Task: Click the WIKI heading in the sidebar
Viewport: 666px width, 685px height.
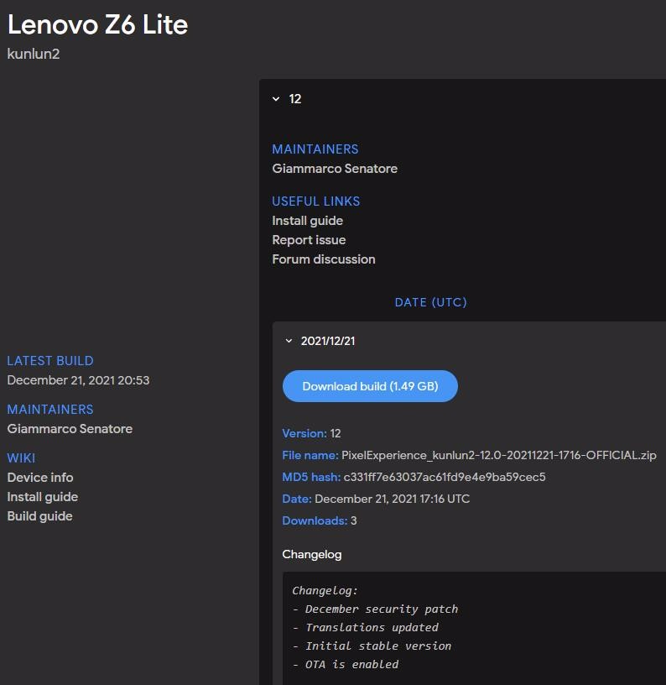Action: (x=21, y=458)
